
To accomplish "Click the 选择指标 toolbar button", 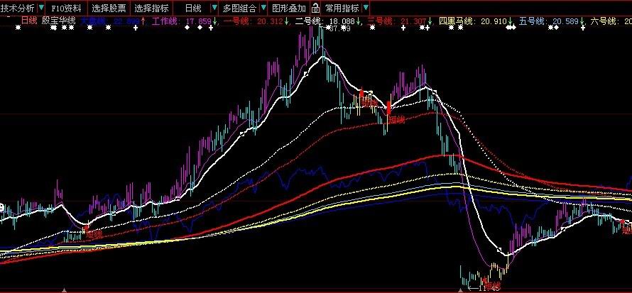I will (x=151, y=8).
